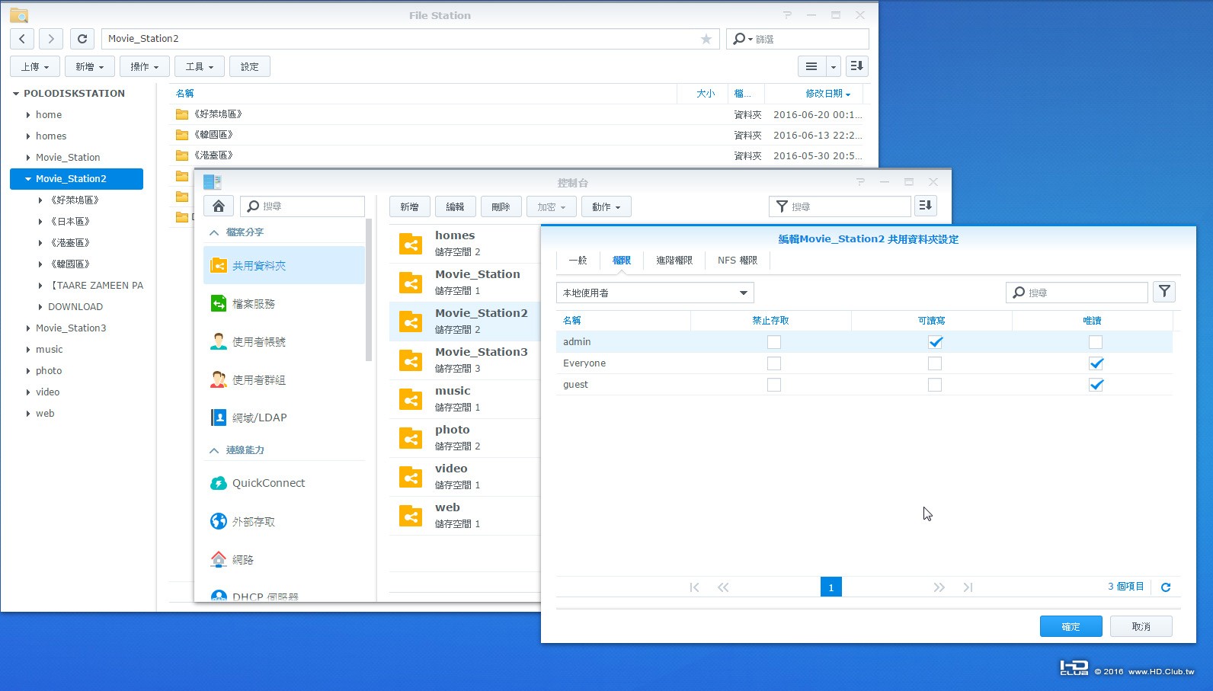This screenshot has height=691, width=1213.
Task: Select the music shared folder
Action: (465, 398)
